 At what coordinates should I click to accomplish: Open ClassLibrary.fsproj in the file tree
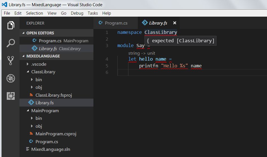click(x=56, y=95)
